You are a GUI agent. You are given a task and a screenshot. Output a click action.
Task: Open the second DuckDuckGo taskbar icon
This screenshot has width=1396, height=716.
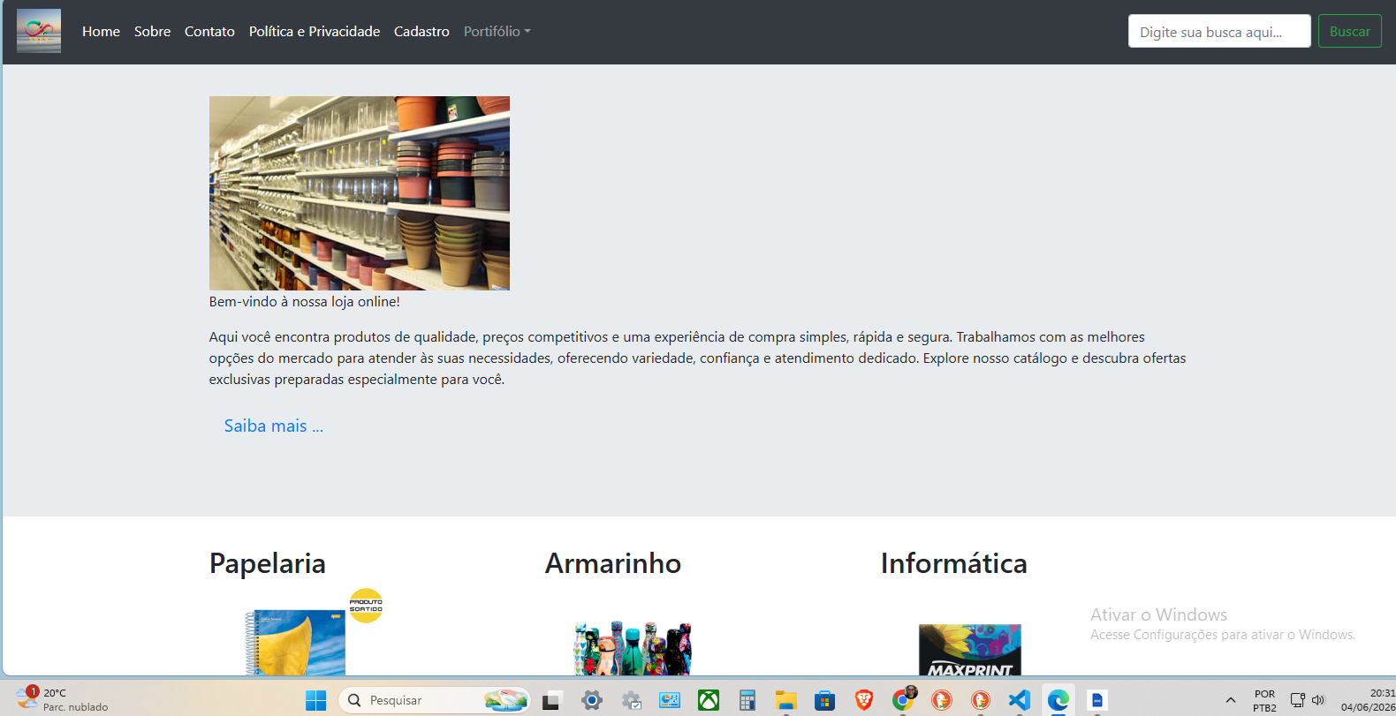[x=981, y=700]
